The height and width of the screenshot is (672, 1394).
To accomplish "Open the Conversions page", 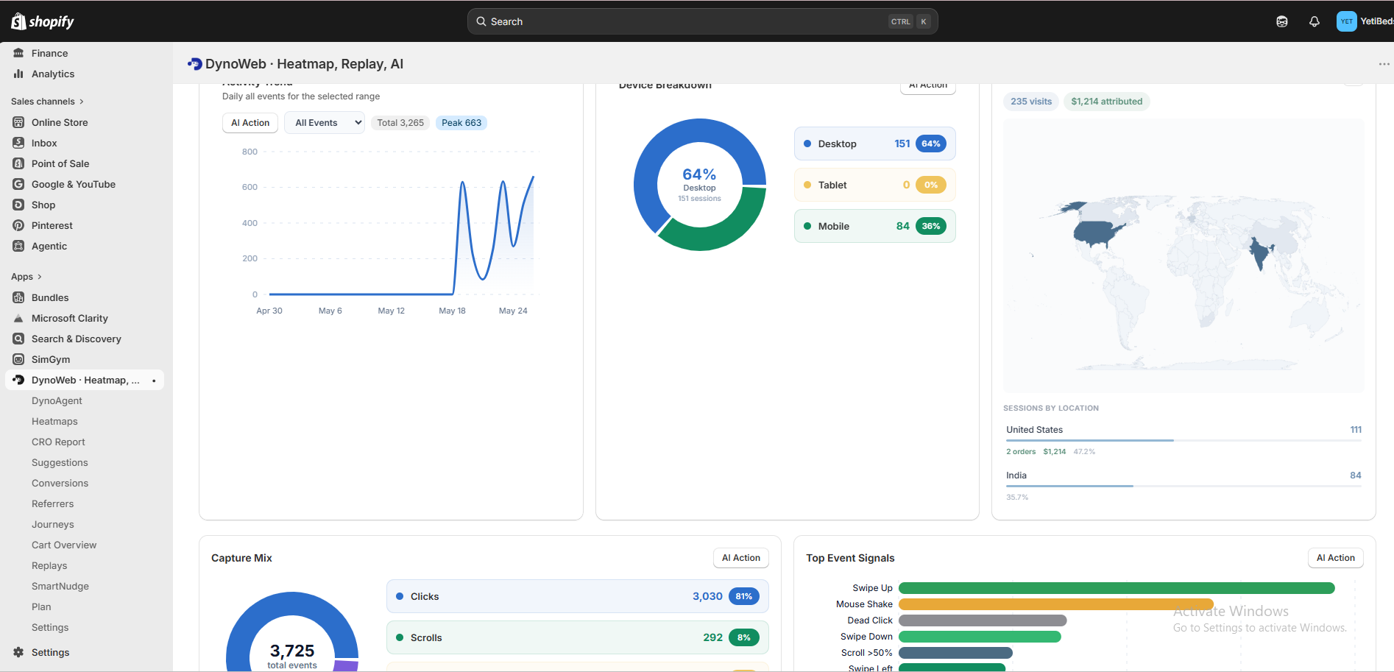I will pyautogui.click(x=60, y=483).
